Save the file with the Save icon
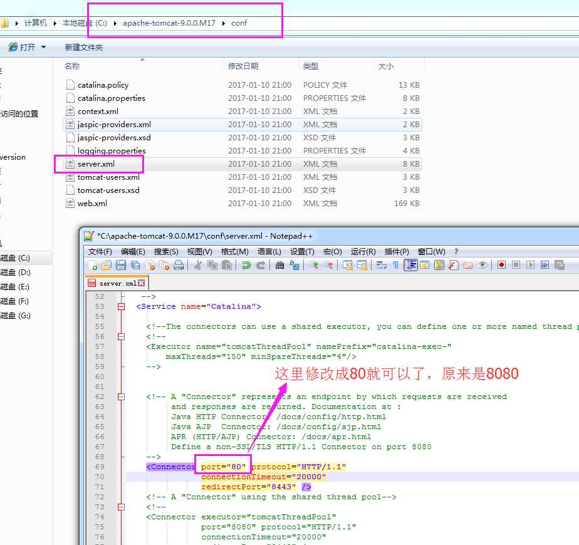This screenshot has width=579, height=545. (122, 265)
